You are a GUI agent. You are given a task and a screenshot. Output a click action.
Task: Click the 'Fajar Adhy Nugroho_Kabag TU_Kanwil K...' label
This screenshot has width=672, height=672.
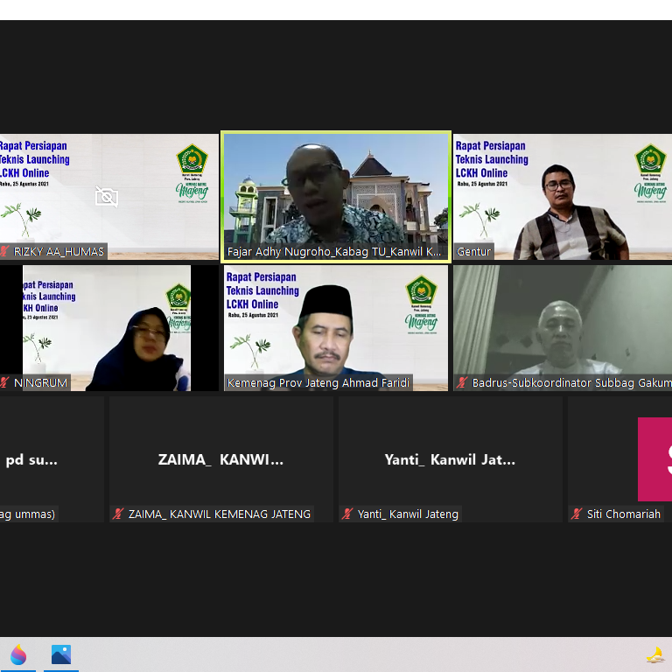click(334, 252)
